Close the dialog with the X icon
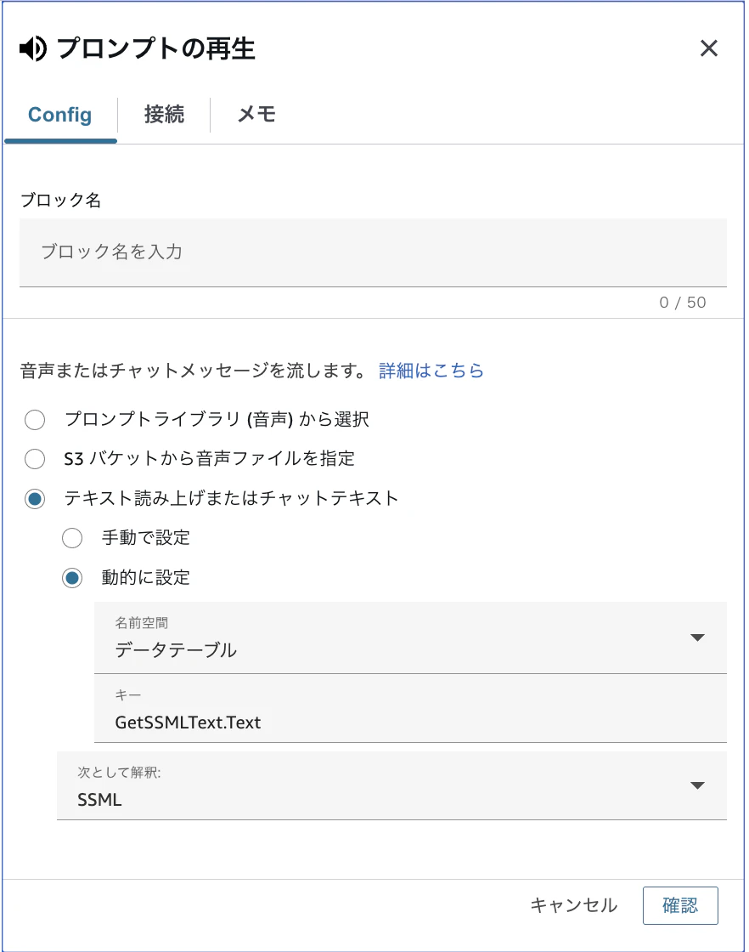Image resolution: width=749 pixels, height=952 pixels. [x=708, y=48]
